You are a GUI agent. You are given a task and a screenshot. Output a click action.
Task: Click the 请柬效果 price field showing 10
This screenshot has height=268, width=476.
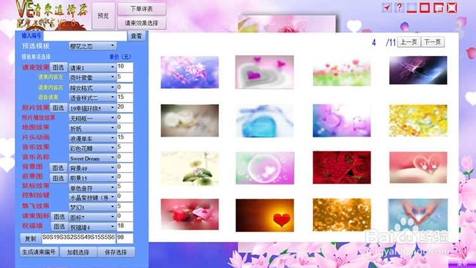click(125, 67)
